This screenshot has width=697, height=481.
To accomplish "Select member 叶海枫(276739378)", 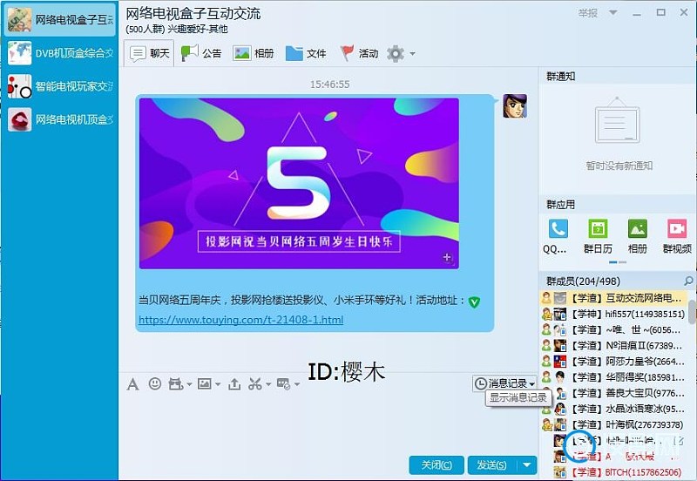I will pyautogui.click(x=613, y=424).
